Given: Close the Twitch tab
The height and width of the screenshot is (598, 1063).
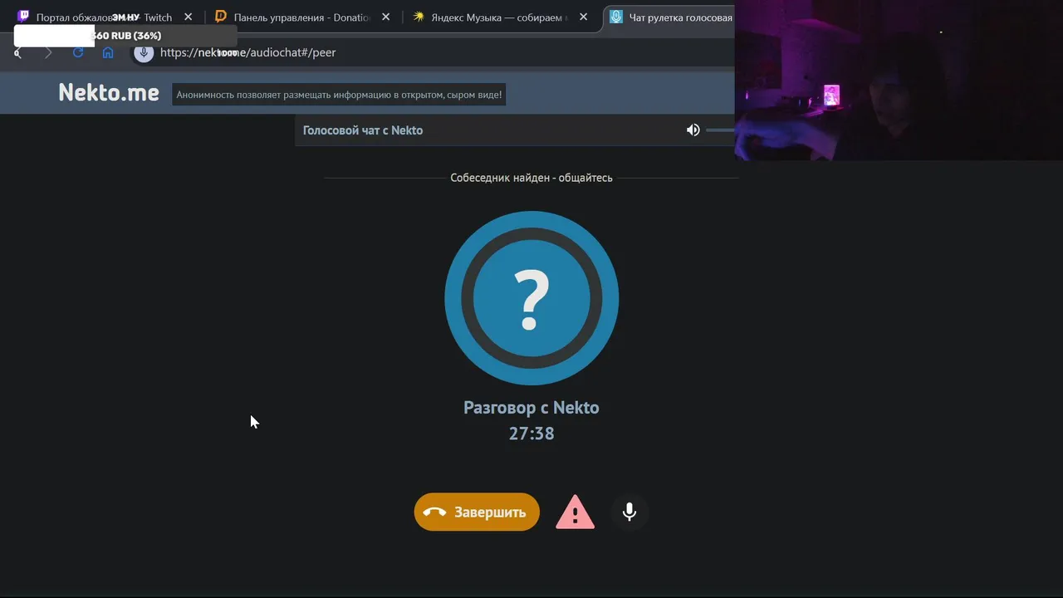Looking at the screenshot, I should (189, 17).
